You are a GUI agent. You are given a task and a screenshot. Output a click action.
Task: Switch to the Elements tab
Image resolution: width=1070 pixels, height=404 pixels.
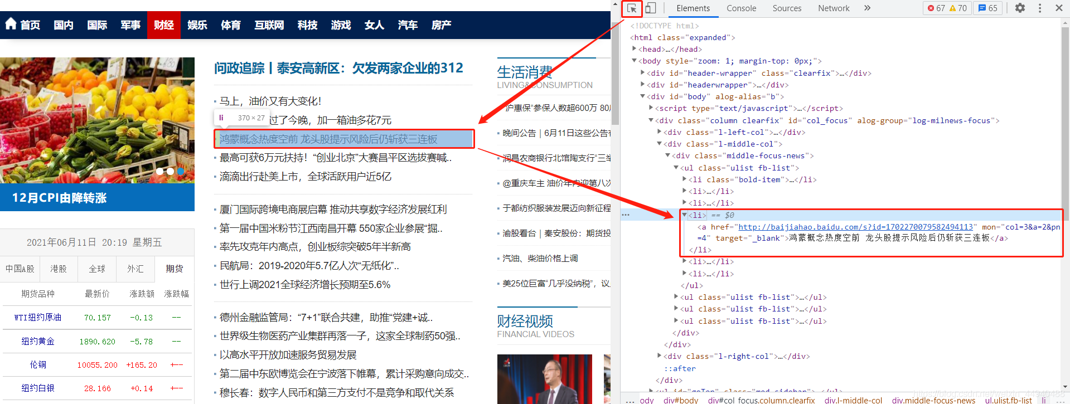coord(693,8)
